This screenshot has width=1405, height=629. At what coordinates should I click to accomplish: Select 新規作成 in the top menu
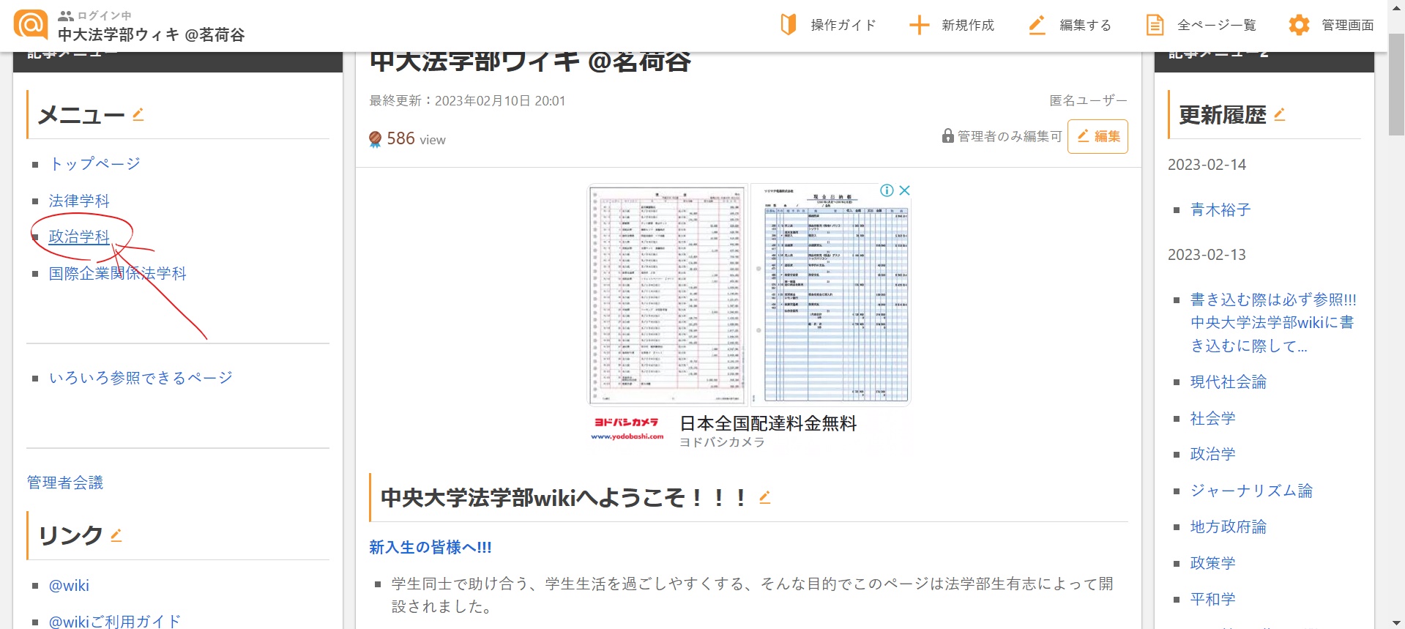coord(967,25)
